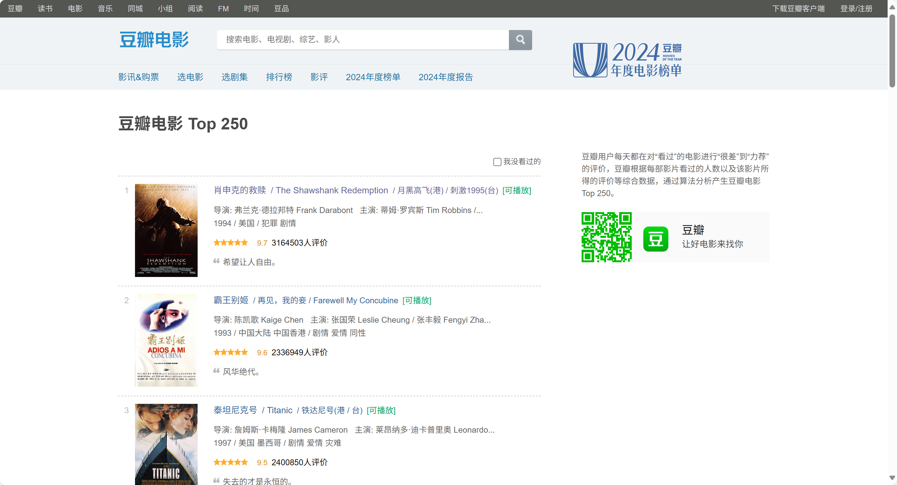Click 让好电影来找你 slogan text
This screenshot has width=897, height=485.
tap(712, 244)
